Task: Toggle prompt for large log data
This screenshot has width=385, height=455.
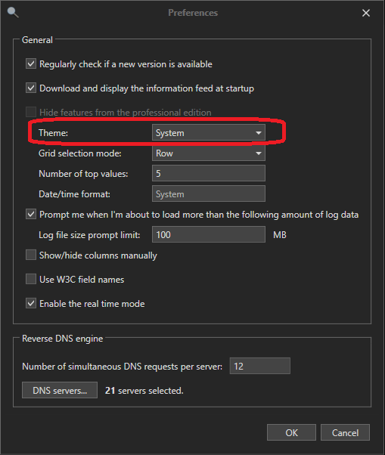Action: [x=31, y=215]
